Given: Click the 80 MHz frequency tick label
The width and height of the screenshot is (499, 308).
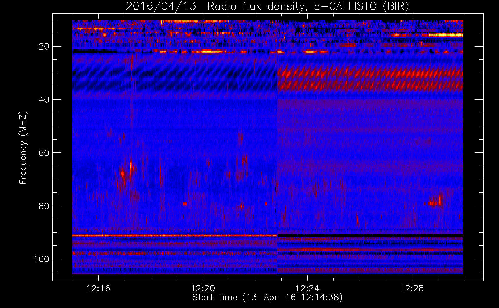Looking at the screenshot, I should coord(44,206).
